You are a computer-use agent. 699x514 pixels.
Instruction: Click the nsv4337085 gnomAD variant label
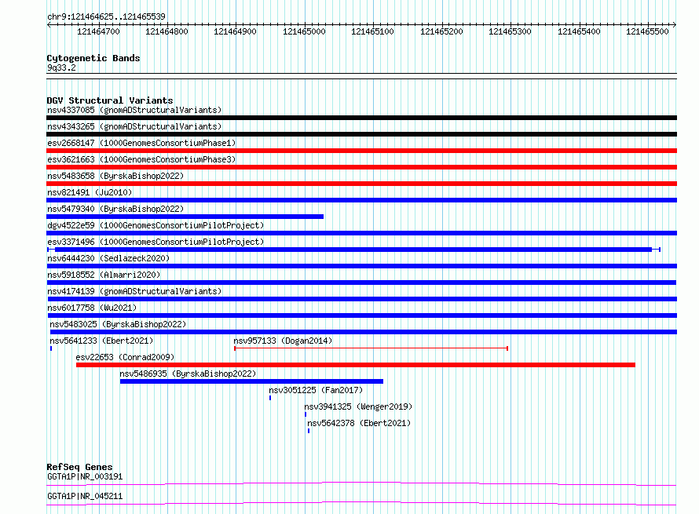pyautogui.click(x=134, y=110)
